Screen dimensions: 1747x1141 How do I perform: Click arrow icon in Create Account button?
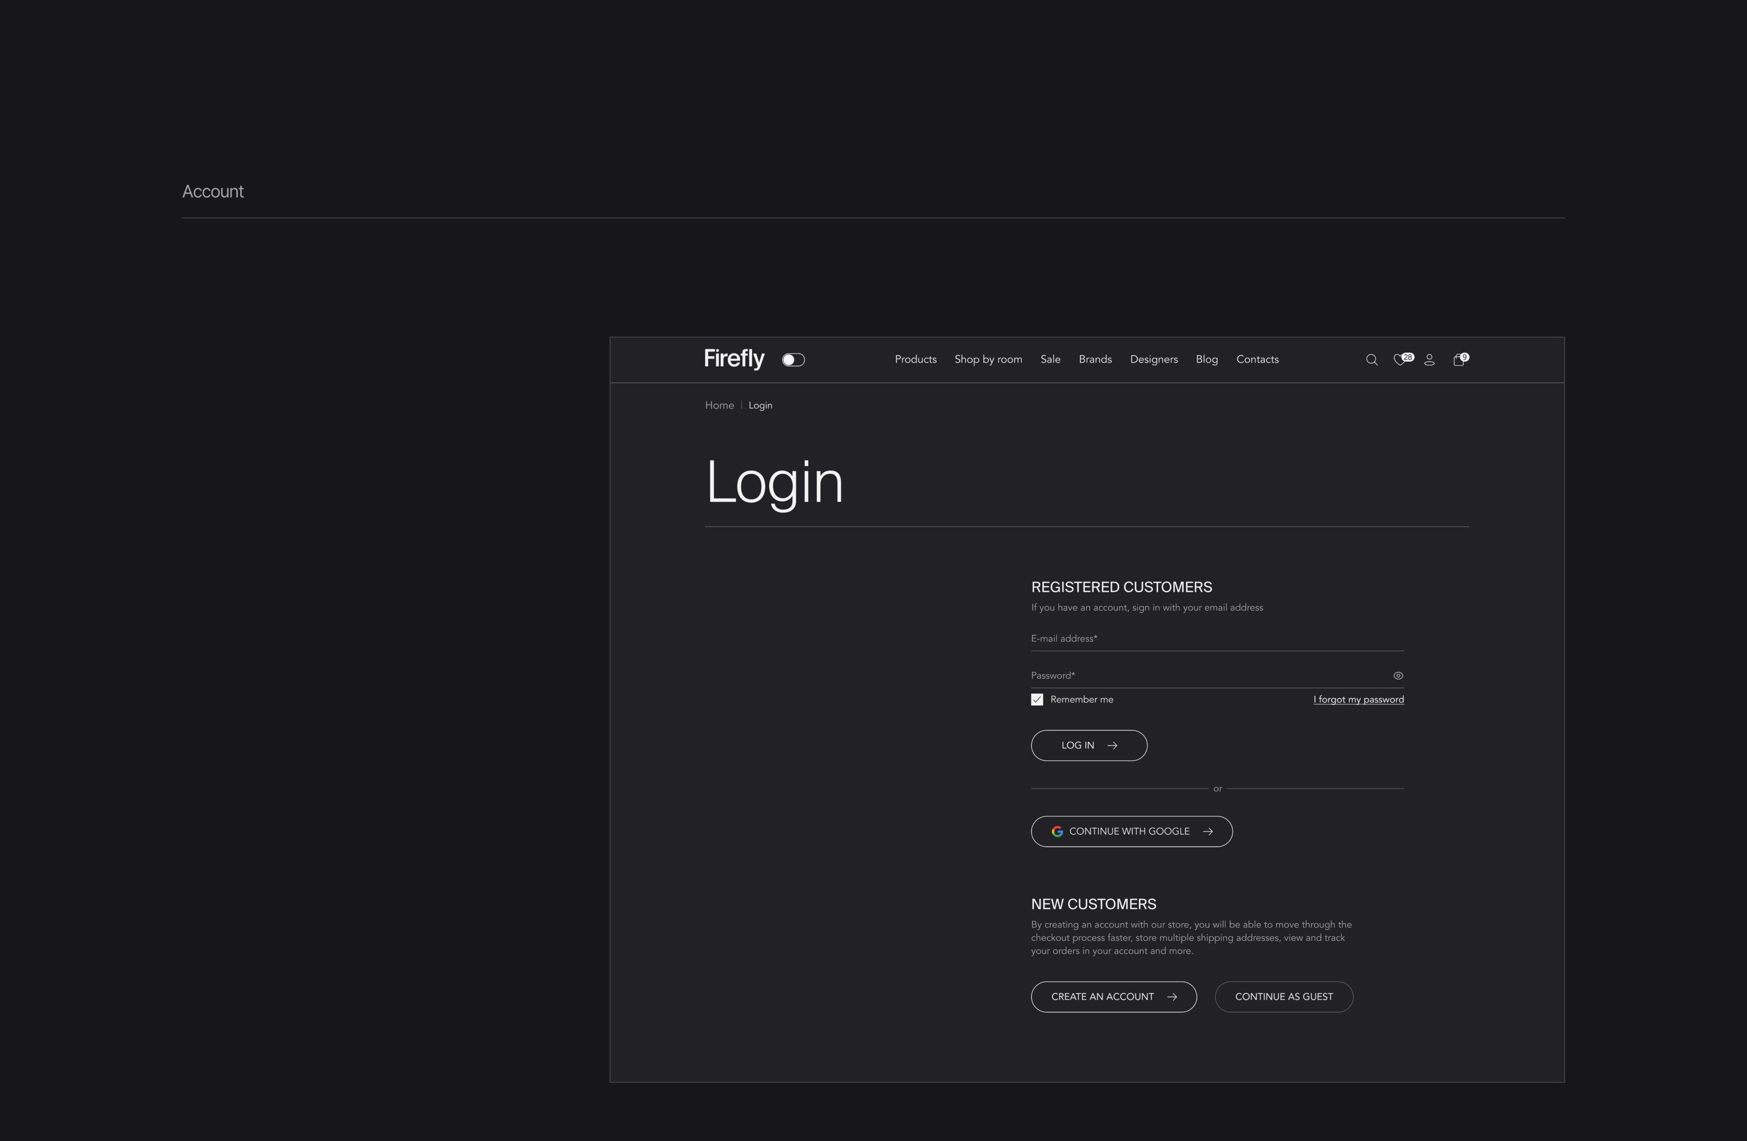[1172, 996]
